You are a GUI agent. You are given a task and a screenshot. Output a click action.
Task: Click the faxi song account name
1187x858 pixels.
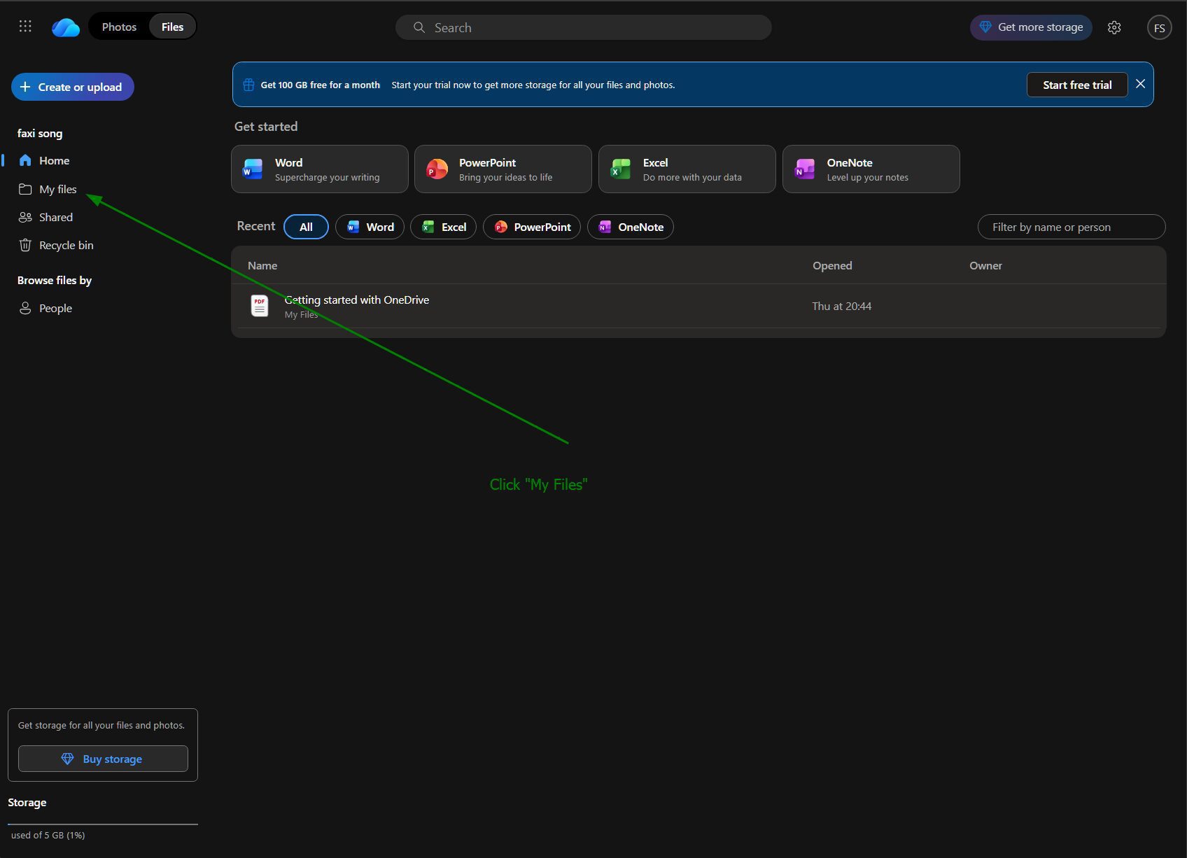click(40, 133)
